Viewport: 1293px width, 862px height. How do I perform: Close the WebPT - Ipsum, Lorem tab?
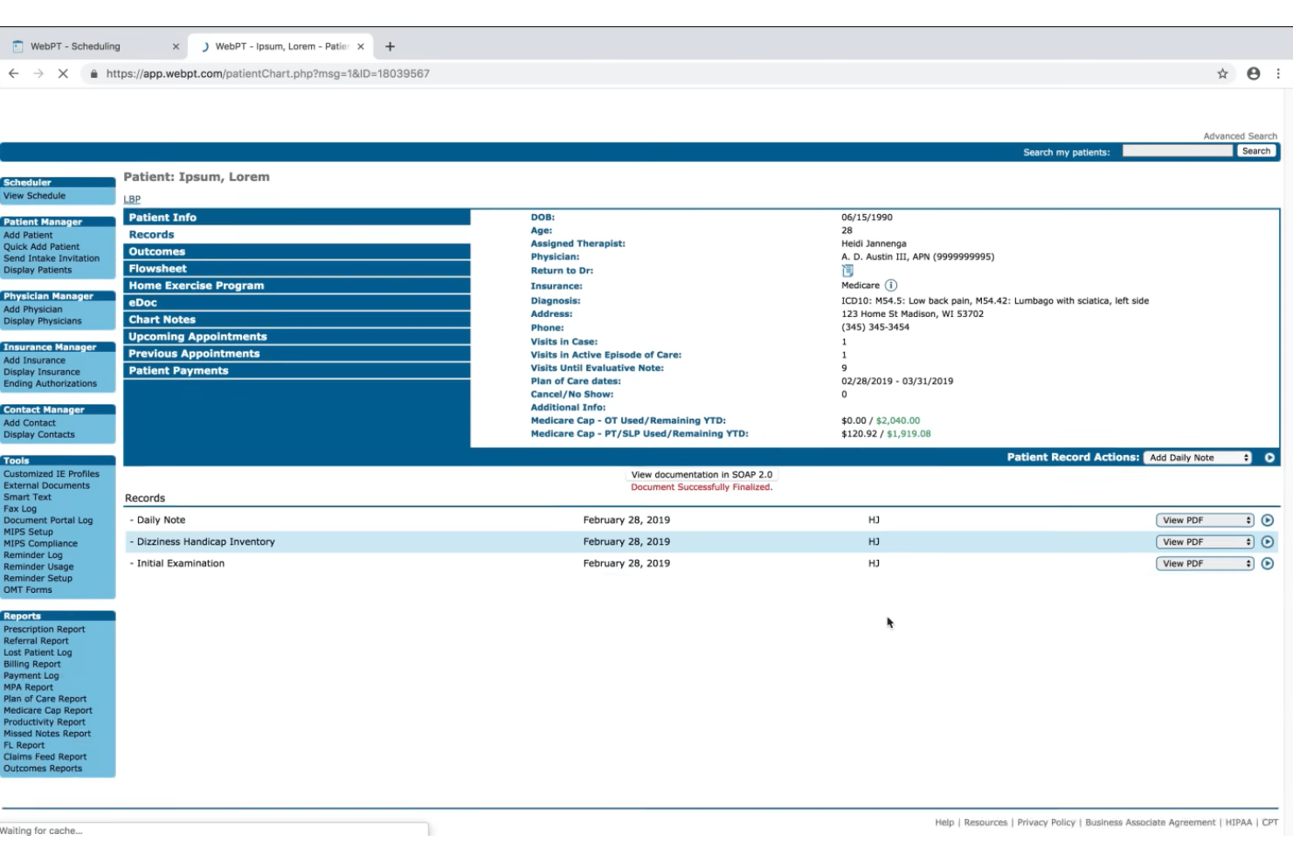click(361, 46)
